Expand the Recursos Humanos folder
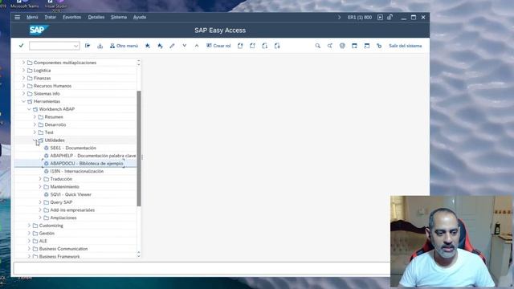The width and height of the screenshot is (514, 289). [23, 86]
